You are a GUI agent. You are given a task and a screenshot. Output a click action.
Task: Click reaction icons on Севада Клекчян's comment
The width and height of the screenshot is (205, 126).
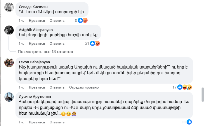click(83, 21)
